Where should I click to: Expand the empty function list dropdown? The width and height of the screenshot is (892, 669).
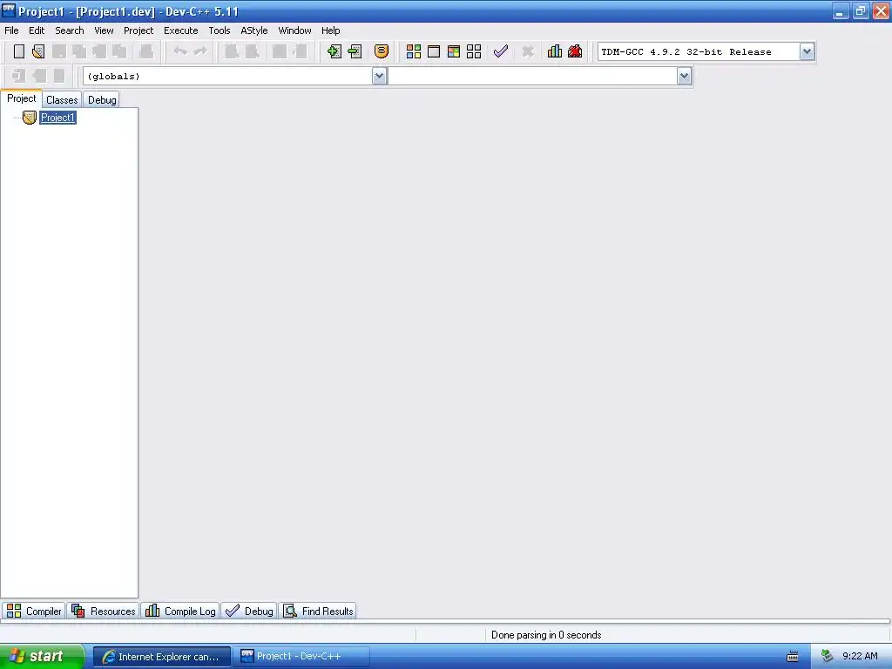pyautogui.click(x=685, y=77)
